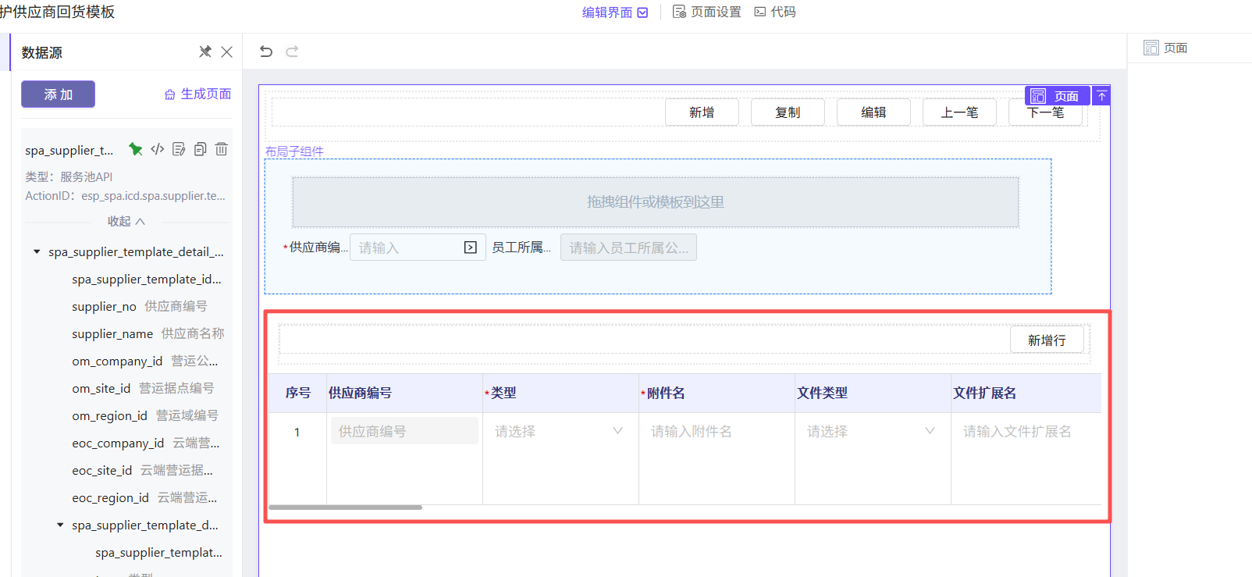Click the up arrow icon beside 页面 tag
Image resolution: width=1252 pixels, height=577 pixels.
[1101, 96]
